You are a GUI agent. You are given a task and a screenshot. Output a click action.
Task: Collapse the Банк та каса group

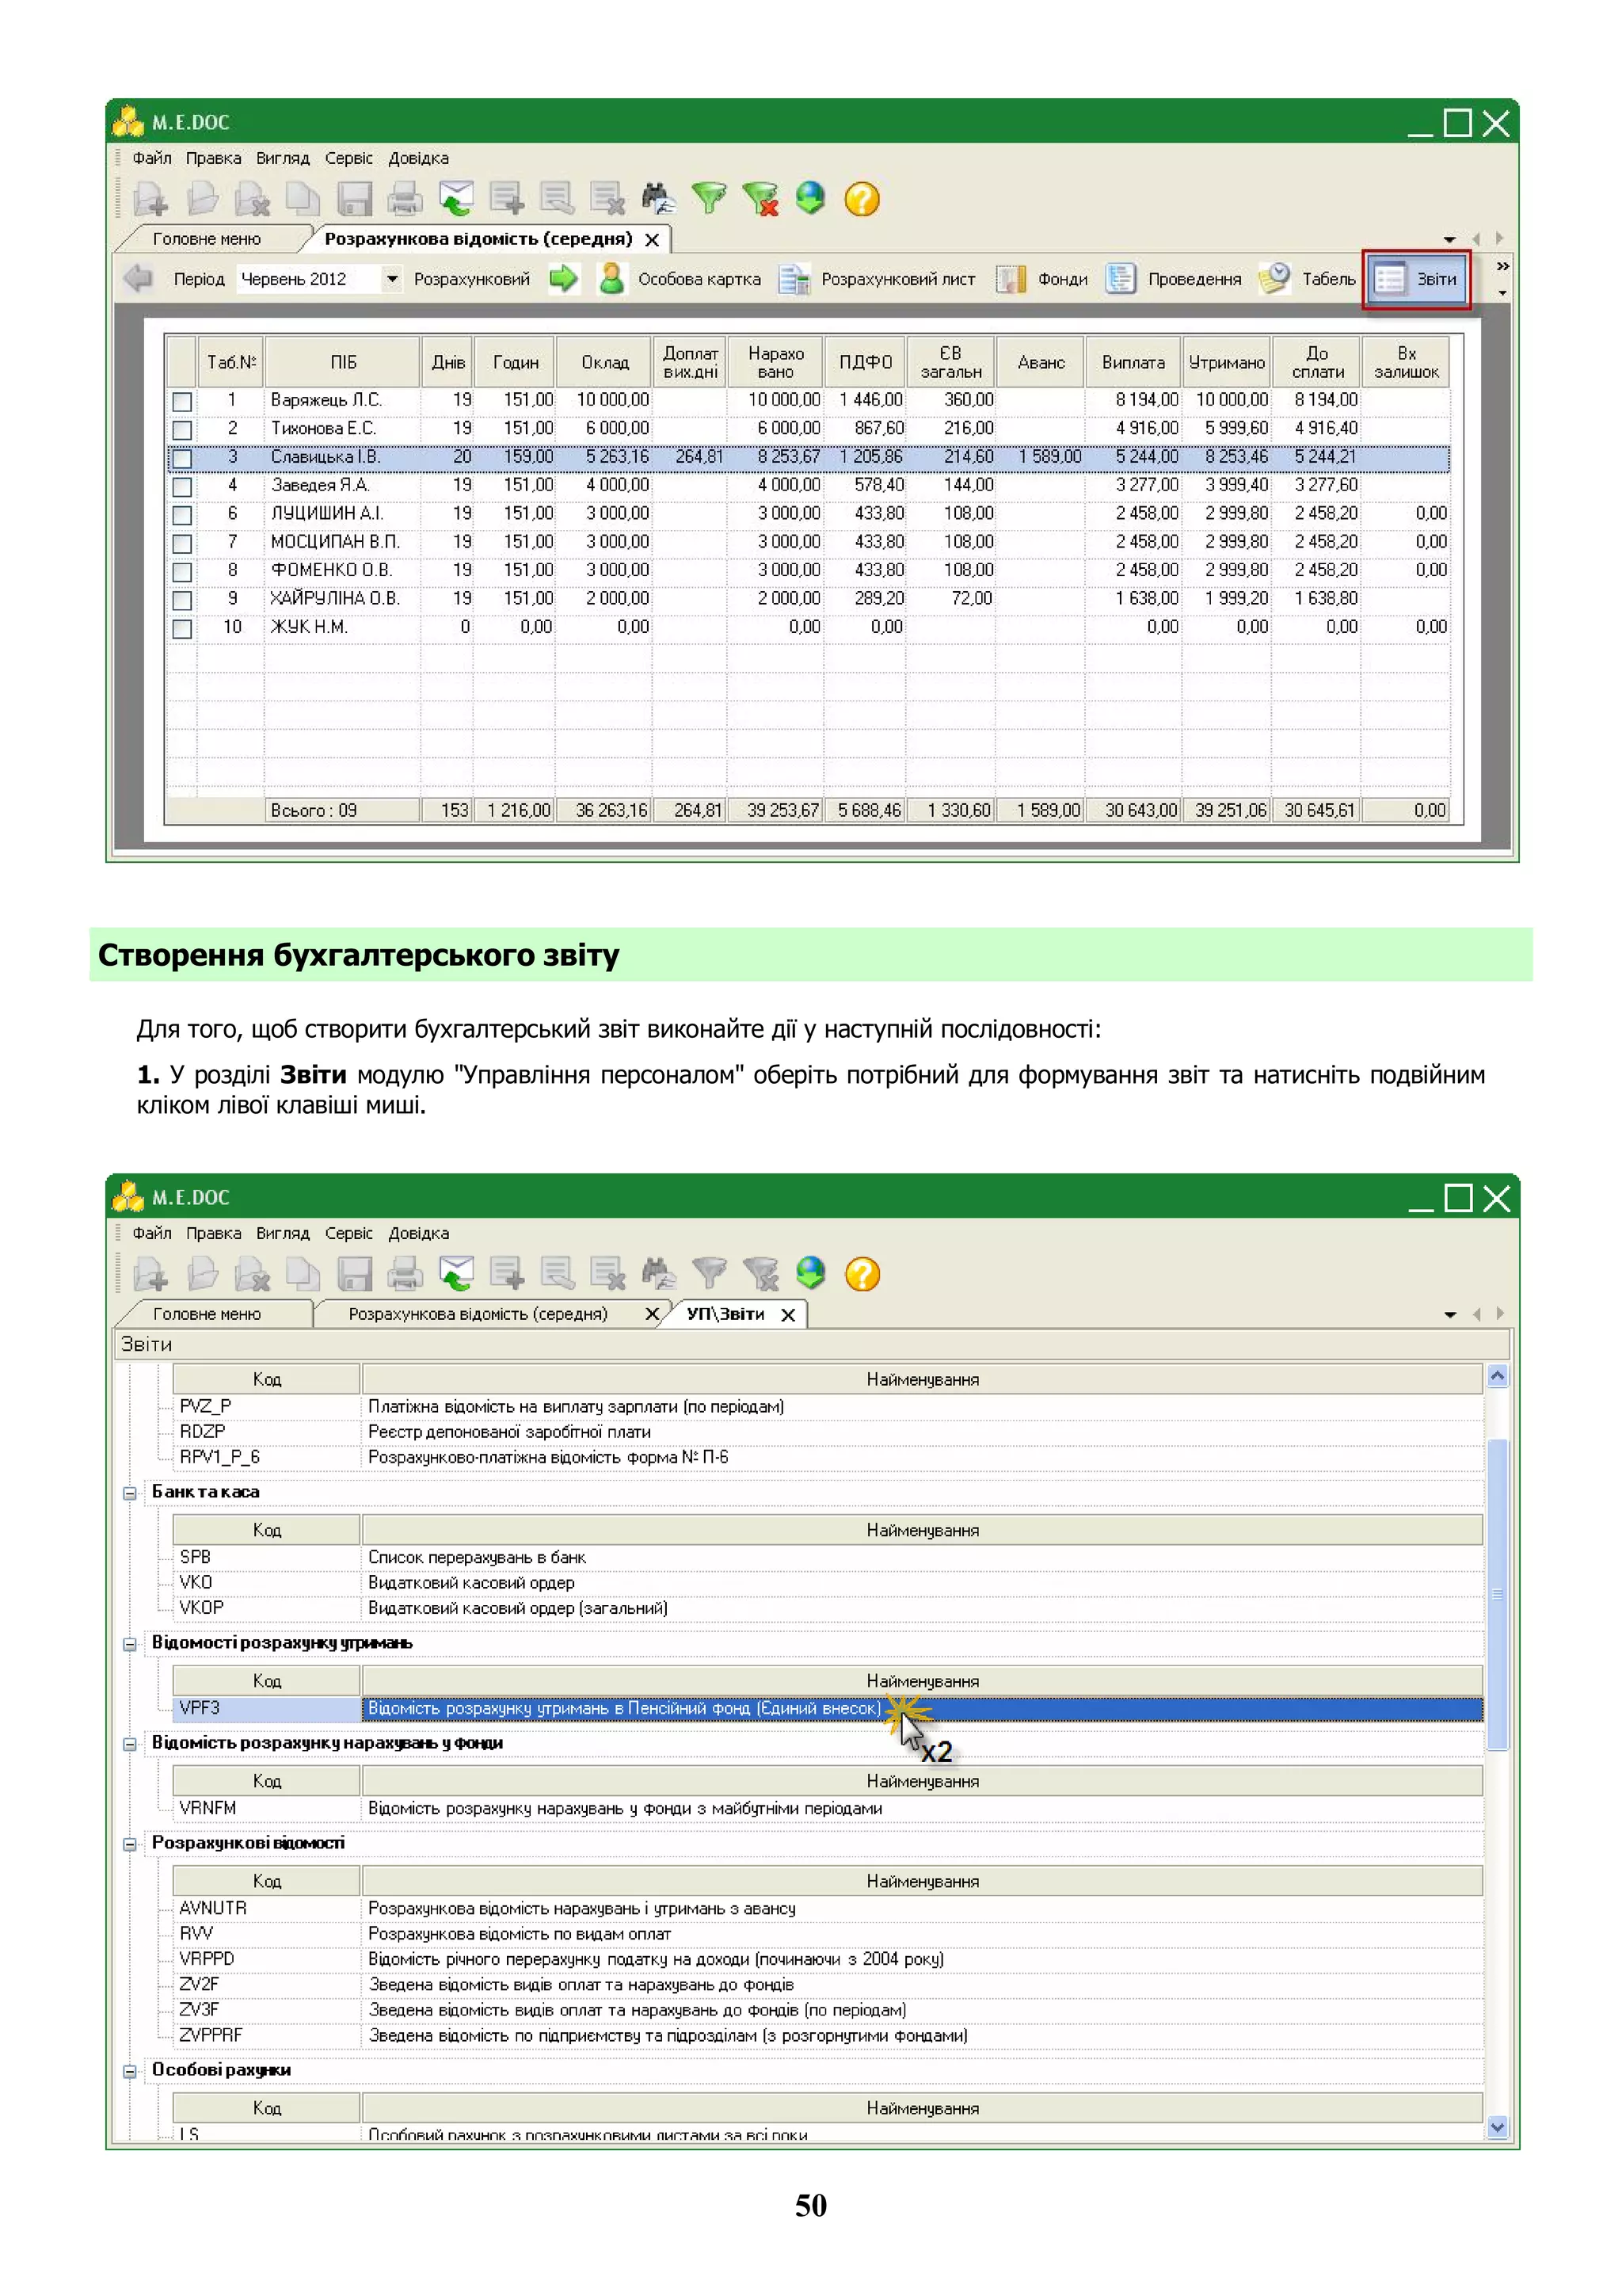(130, 1493)
